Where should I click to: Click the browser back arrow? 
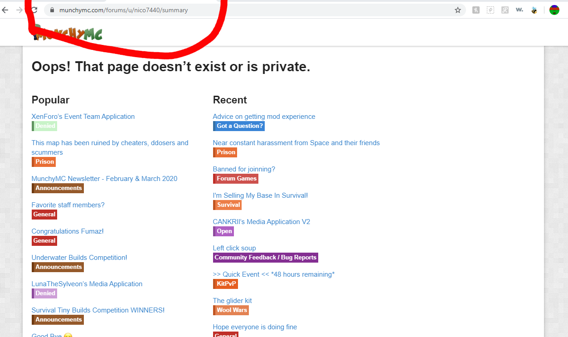(5, 10)
